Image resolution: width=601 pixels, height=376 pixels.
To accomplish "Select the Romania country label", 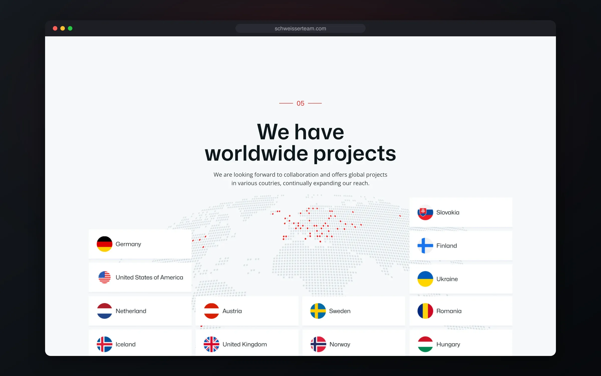I will (x=449, y=311).
